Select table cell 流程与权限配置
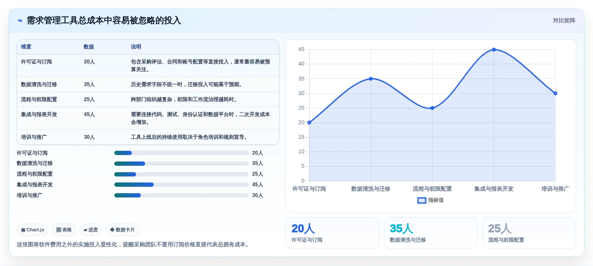This screenshot has height=266, width=593. coord(39,99)
